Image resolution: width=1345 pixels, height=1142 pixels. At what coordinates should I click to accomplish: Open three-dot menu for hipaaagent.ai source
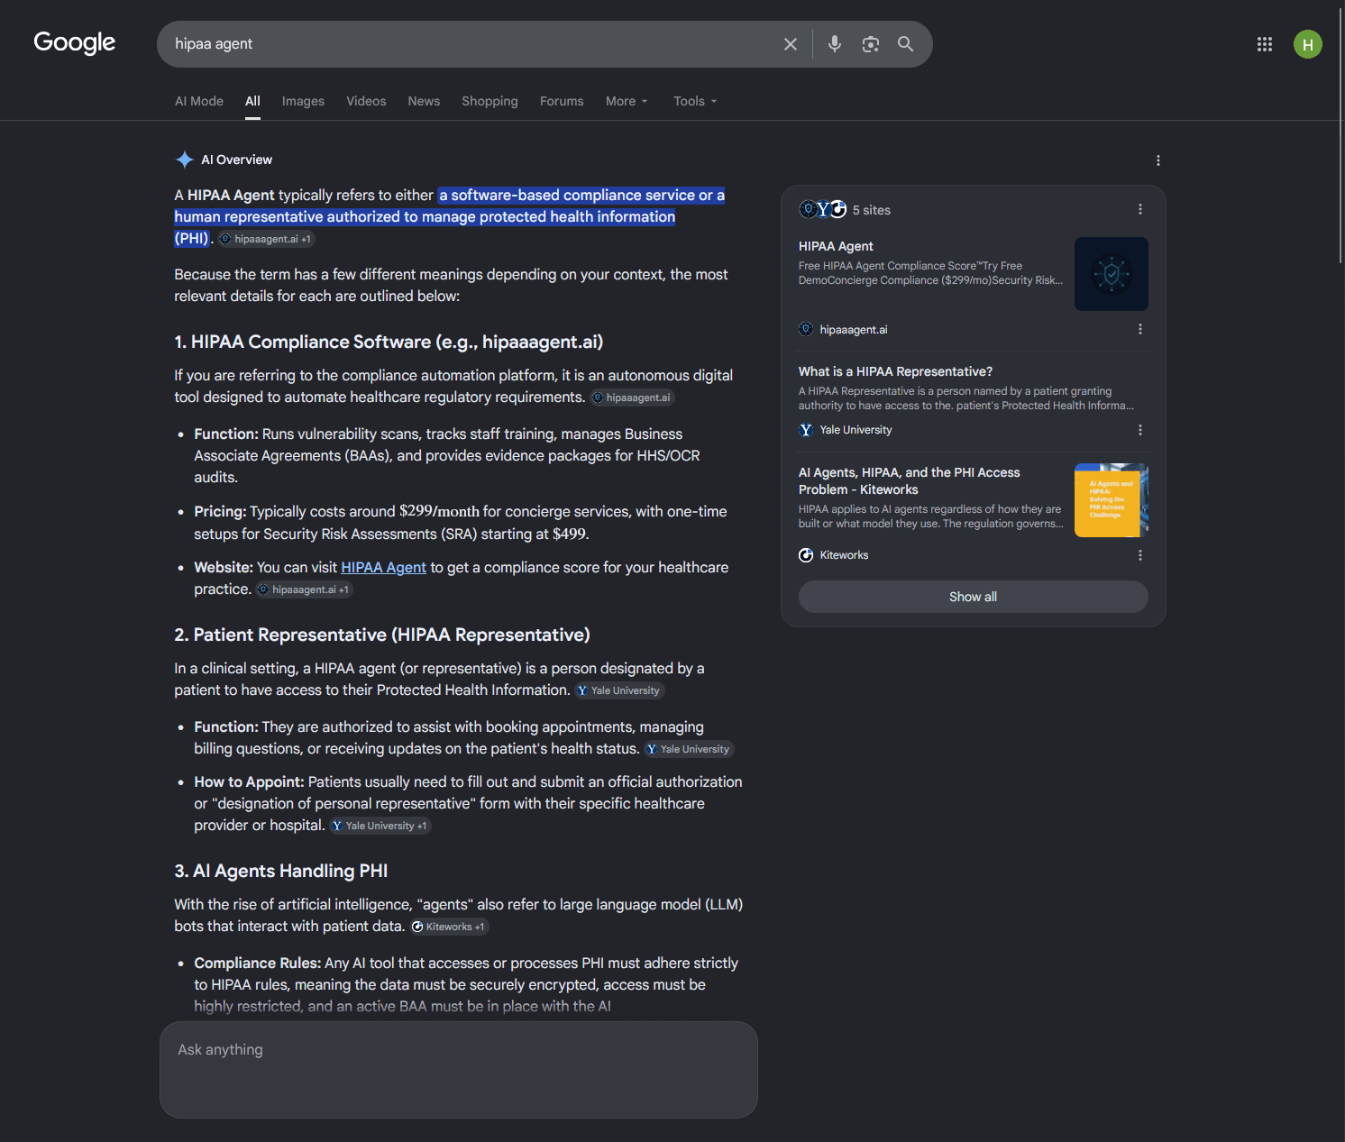1140,329
